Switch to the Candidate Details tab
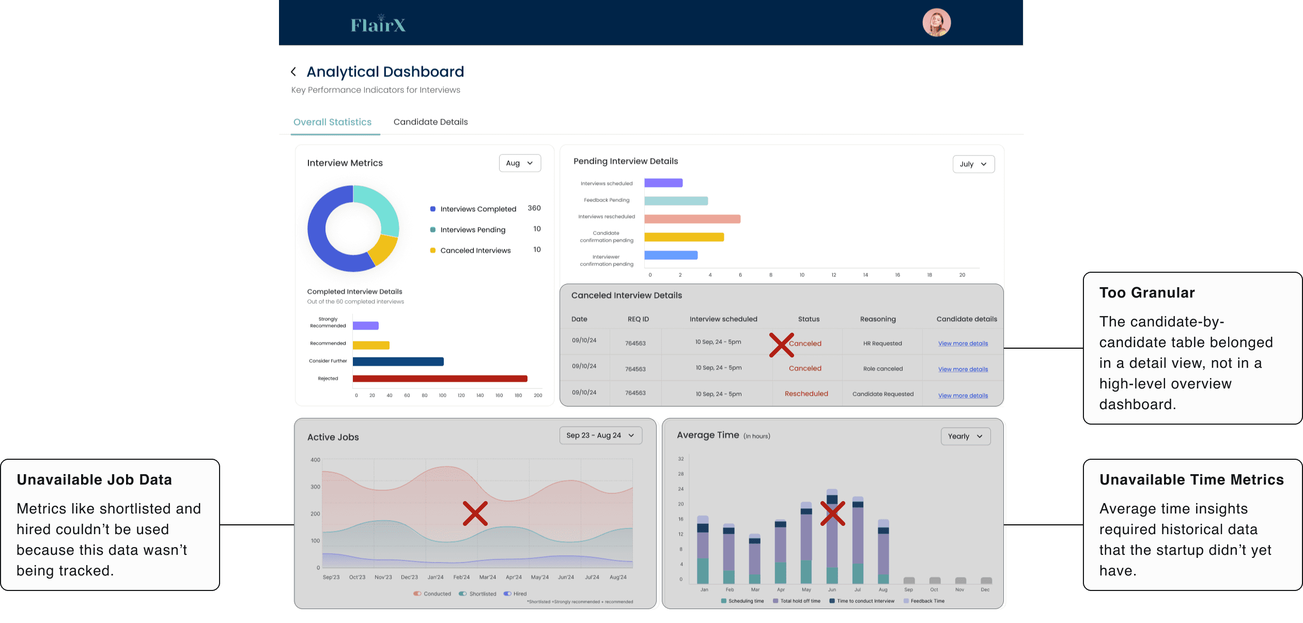Image resolution: width=1303 pixels, height=623 pixels. tap(430, 122)
